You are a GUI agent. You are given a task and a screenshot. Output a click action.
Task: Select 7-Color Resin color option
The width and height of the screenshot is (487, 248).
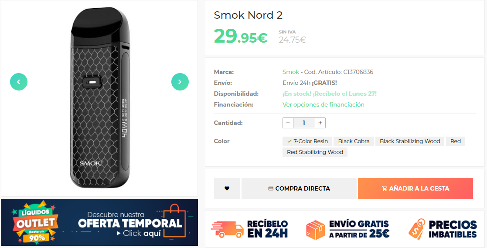pos(307,141)
